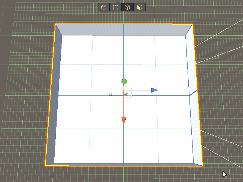Click the top-right corner of the orange outline

click(193, 24)
